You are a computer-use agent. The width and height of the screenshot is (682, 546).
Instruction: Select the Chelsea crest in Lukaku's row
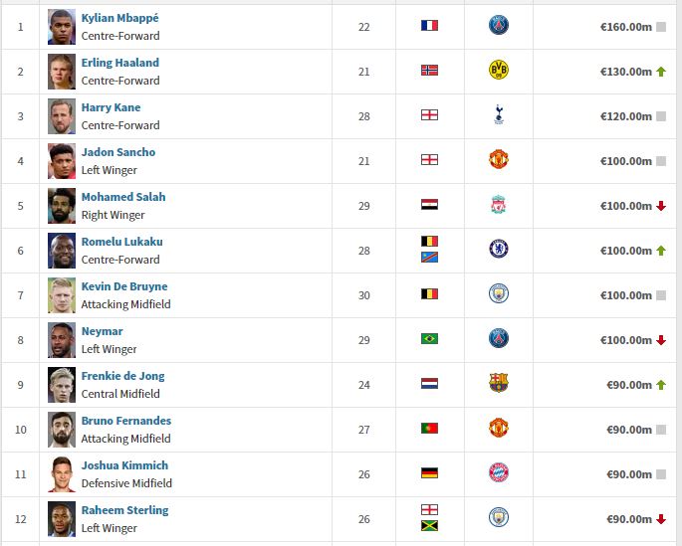(x=499, y=249)
